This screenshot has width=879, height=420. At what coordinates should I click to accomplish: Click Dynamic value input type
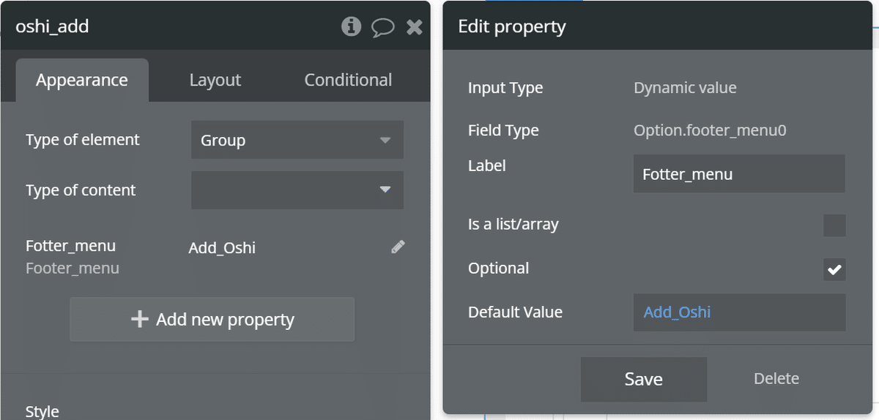pos(685,88)
